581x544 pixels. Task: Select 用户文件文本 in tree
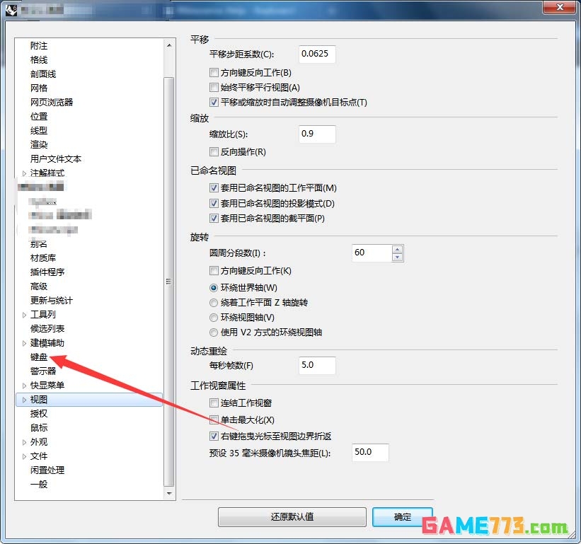pyautogui.click(x=56, y=159)
